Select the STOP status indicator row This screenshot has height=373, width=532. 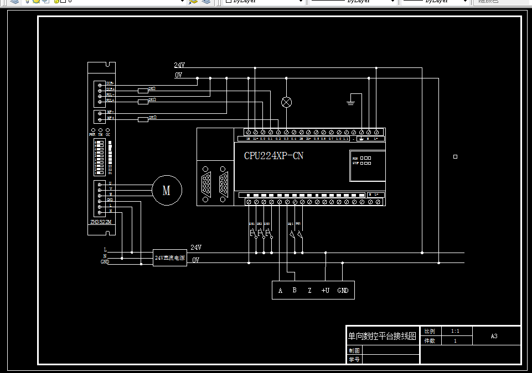(361, 164)
